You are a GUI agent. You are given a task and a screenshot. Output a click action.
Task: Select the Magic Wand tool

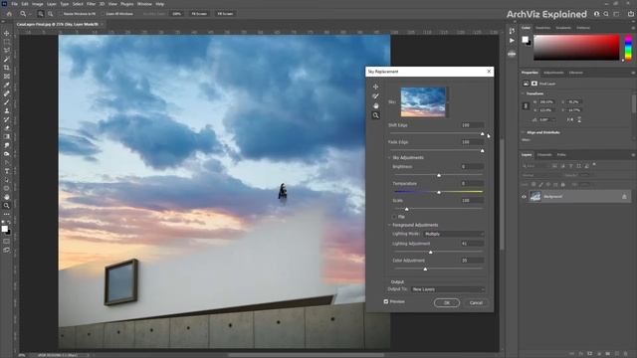7,59
